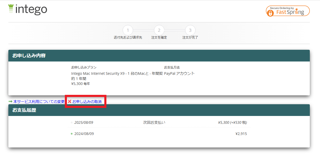Click the お支払履歴 section header

[159, 110]
